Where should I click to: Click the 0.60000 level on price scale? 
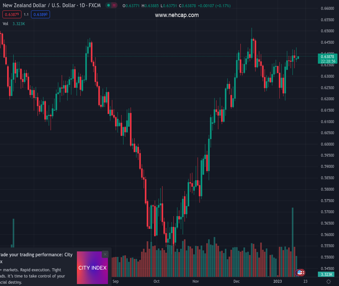[x=327, y=144]
